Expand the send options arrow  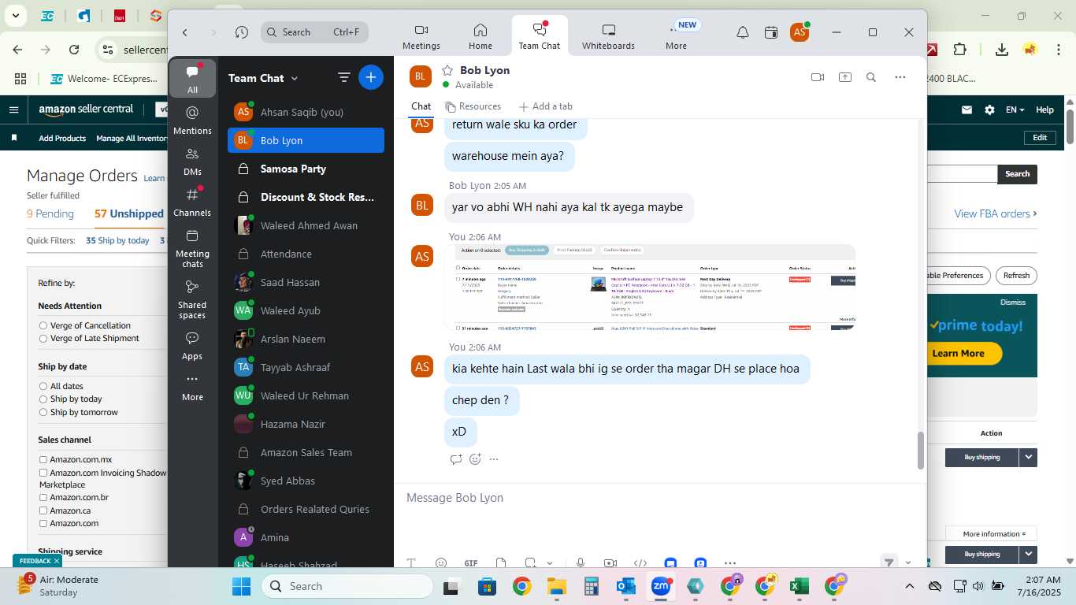coord(908,563)
